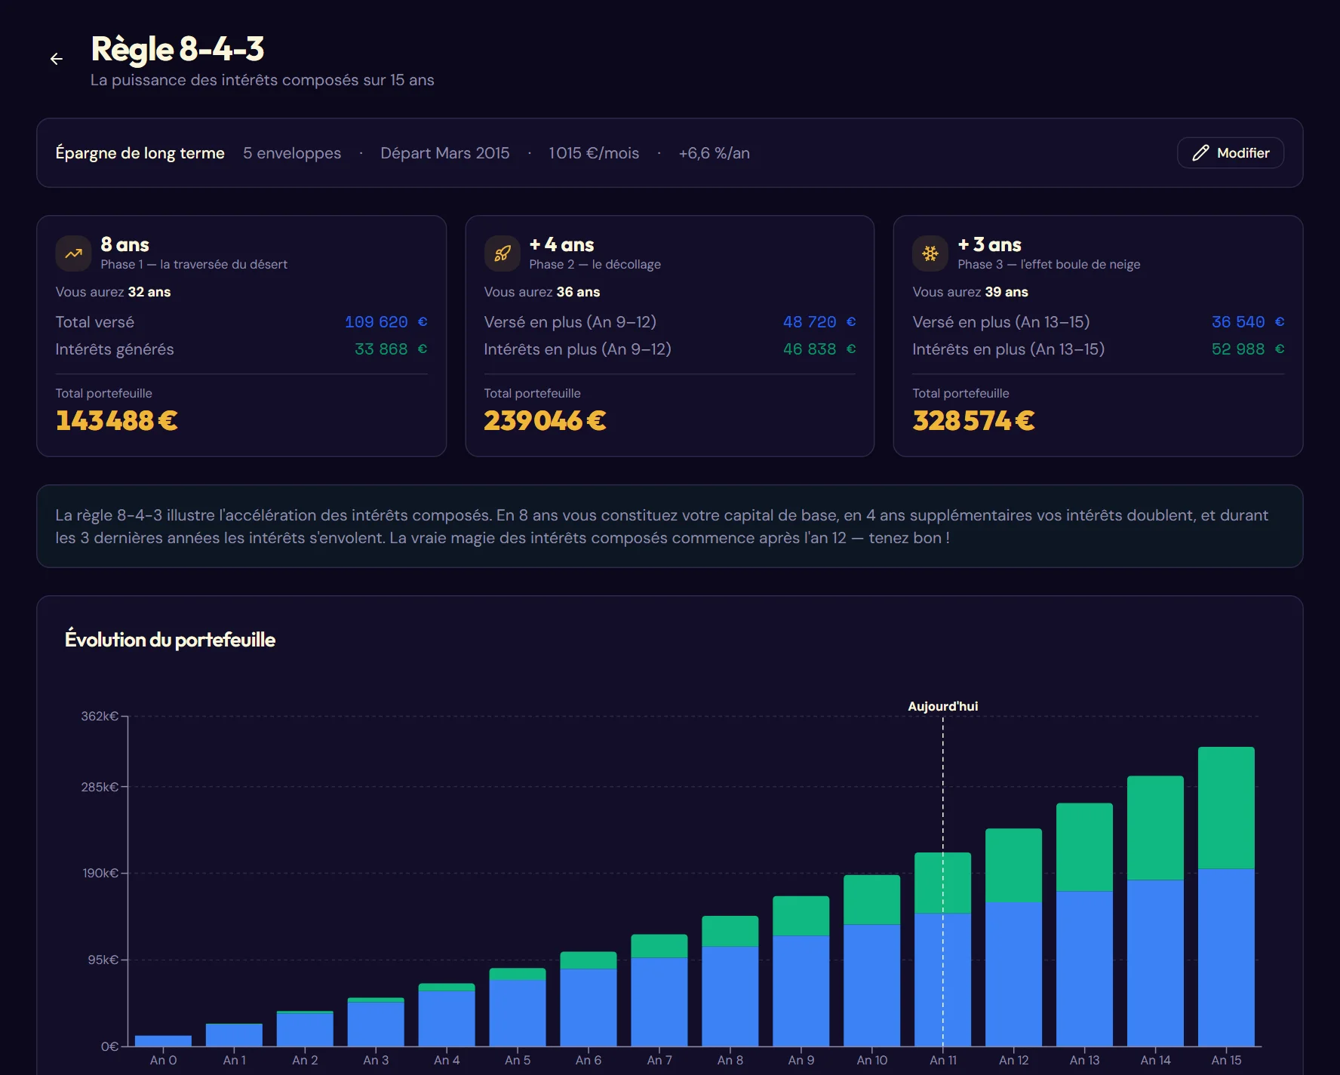Click the 'An 10' x-axis label

point(871,1060)
